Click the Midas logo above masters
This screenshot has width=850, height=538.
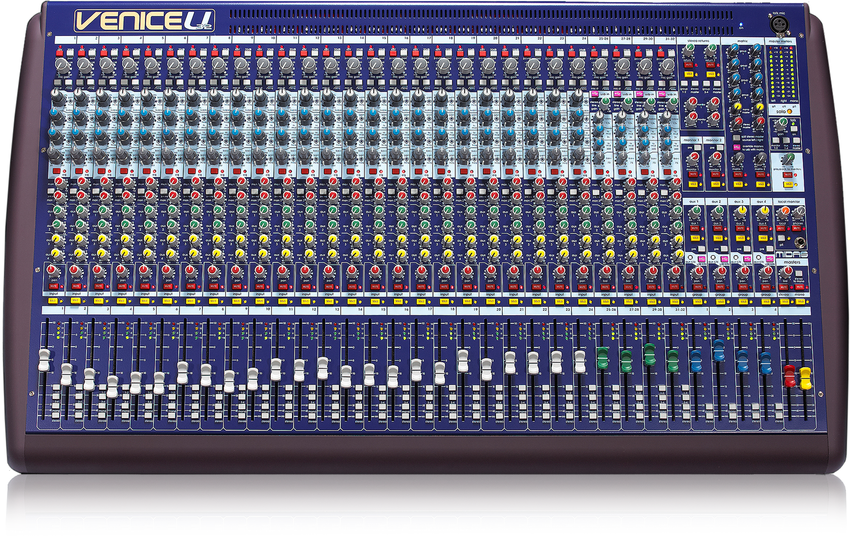coord(791,254)
